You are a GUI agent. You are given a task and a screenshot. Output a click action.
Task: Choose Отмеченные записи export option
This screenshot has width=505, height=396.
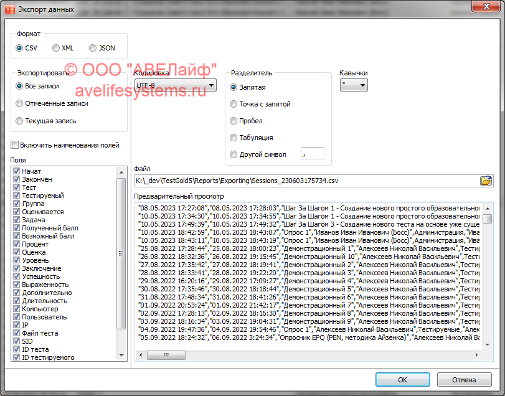(20, 103)
